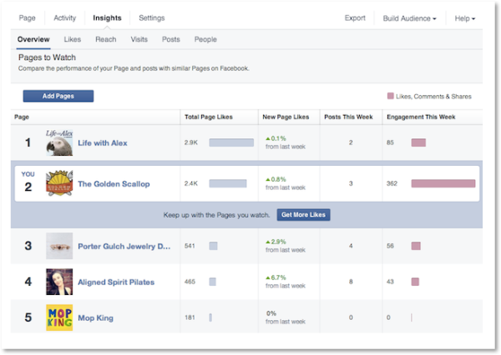Click the Mop King logo thumbnail
This screenshot has height=355, width=501.
point(59,317)
